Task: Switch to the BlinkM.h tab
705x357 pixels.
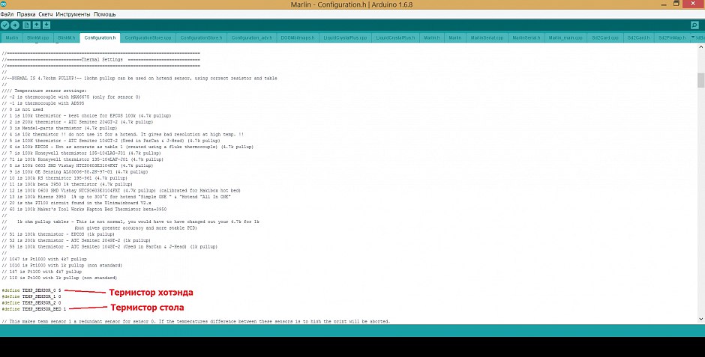Action: point(67,37)
